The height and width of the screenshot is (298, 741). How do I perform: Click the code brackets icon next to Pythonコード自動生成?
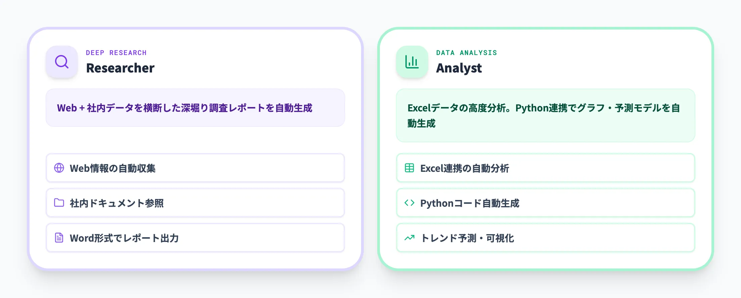[409, 203]
